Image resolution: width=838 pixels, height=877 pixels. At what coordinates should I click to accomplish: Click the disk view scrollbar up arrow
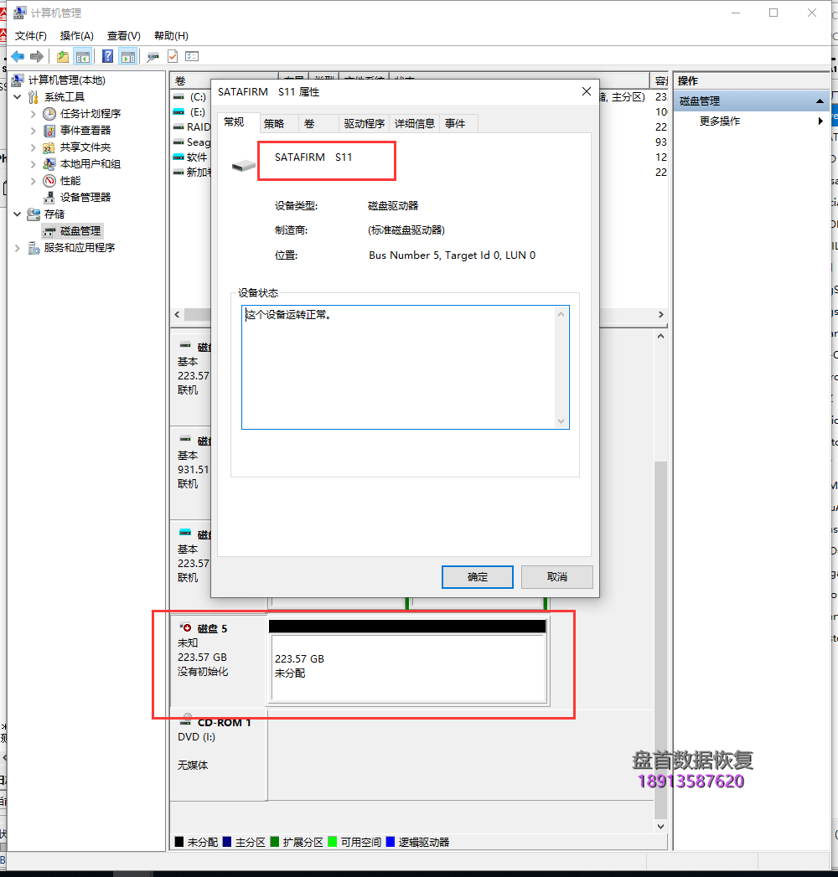pos(660,336)
